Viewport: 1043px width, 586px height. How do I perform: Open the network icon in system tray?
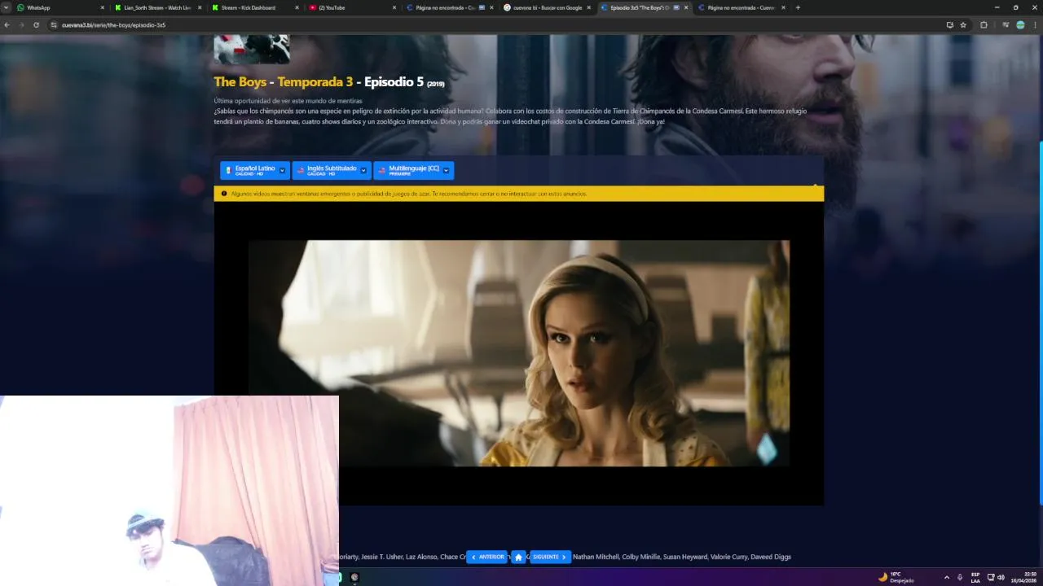(x=991, y=577)
